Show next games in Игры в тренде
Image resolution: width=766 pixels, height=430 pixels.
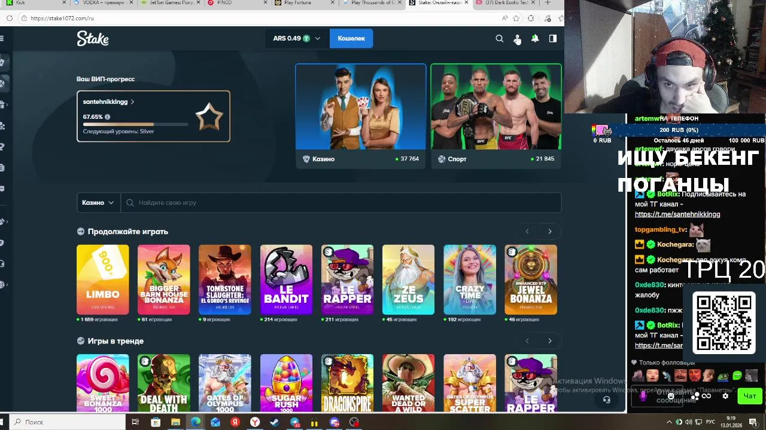(x=550, y=341)
